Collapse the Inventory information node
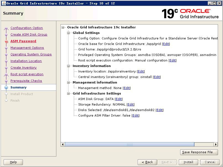The width and height of the screenshot is (223, 167). click(x=69, y=66)
